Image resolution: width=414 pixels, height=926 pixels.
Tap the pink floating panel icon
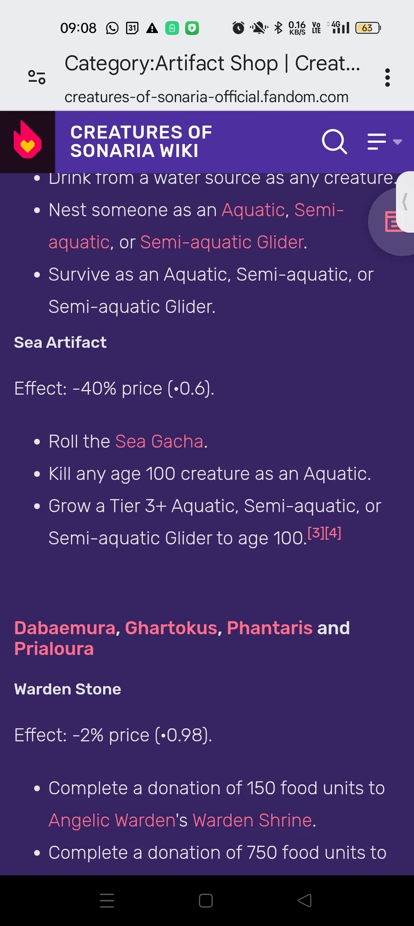(x=392, y=222)
